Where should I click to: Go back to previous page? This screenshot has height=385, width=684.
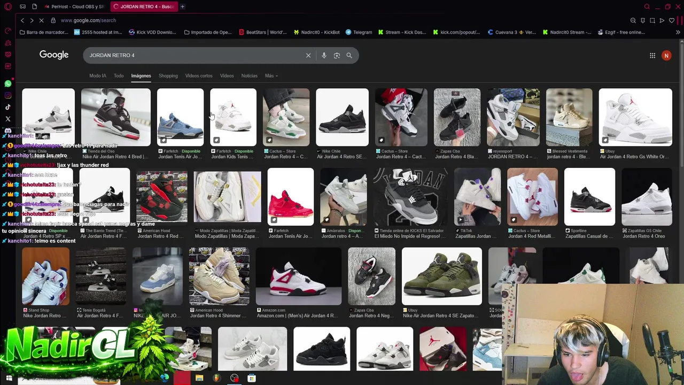pyautogui.click(x=22, y=20)
